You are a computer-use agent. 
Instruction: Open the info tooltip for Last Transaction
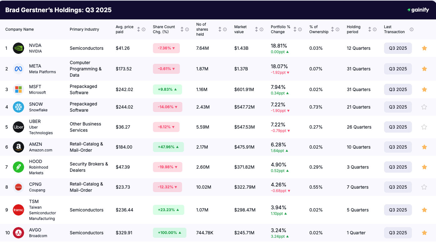pos(412,29)
